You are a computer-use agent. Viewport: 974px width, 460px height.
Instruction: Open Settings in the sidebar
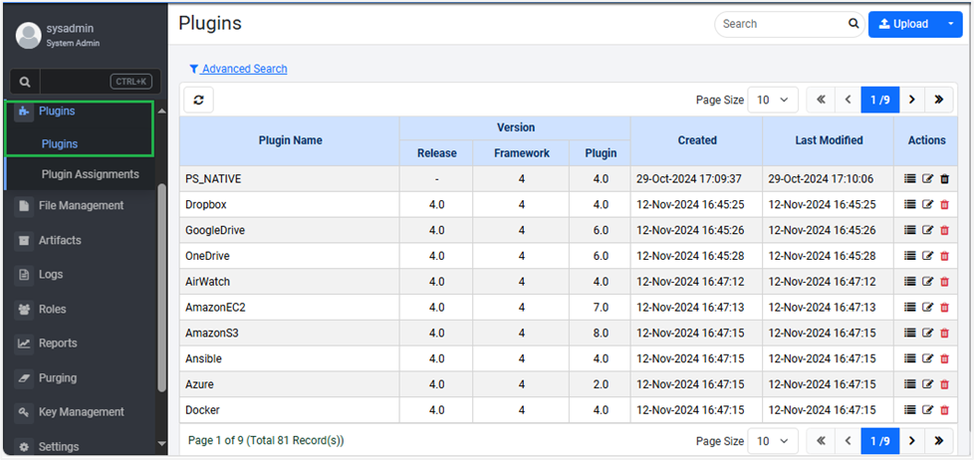(59, 447)
